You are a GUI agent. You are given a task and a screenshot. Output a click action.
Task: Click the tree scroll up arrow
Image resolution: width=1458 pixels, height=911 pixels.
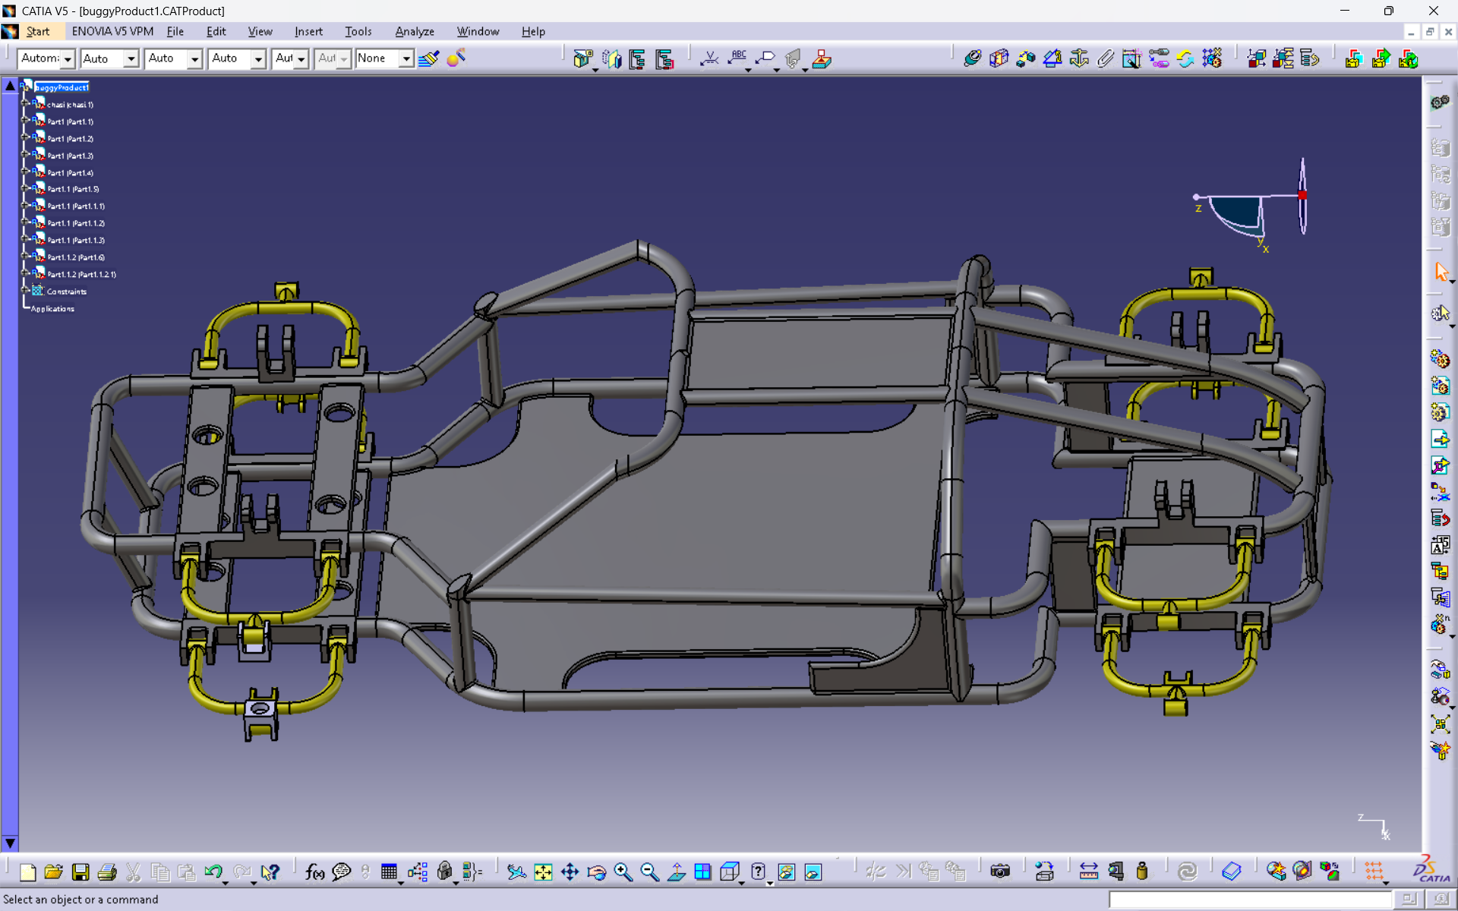[x=10, y=86]
